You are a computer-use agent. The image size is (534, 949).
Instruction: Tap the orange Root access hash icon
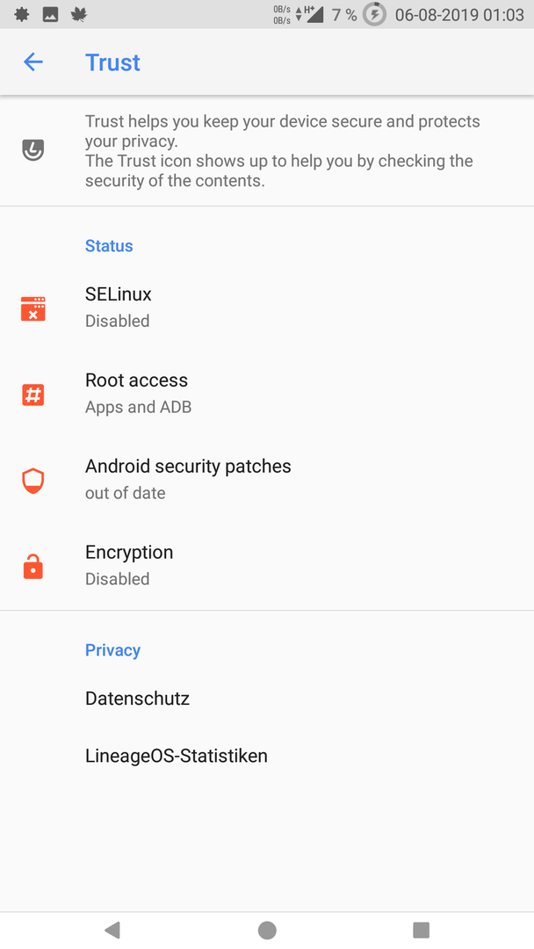[33, 395]
